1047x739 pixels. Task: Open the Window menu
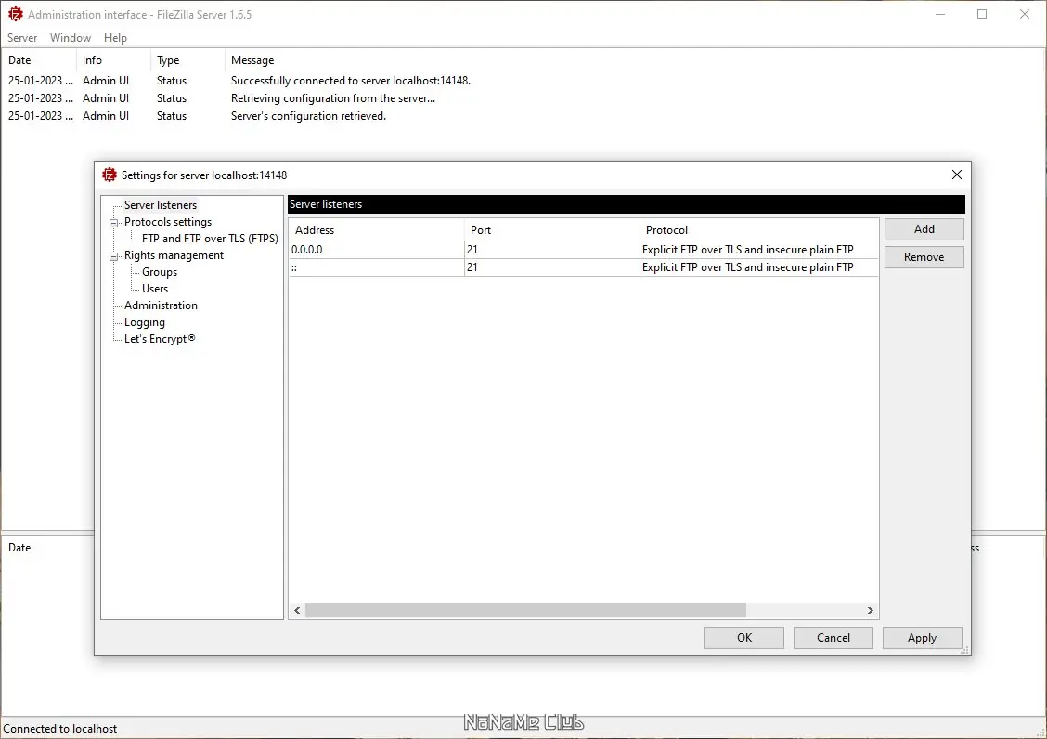71,38
